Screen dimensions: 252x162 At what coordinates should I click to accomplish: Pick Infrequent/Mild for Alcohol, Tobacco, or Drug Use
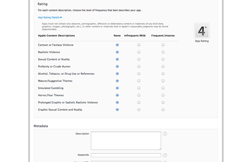point(139,74)
